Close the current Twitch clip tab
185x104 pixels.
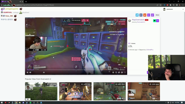[22, 2]
